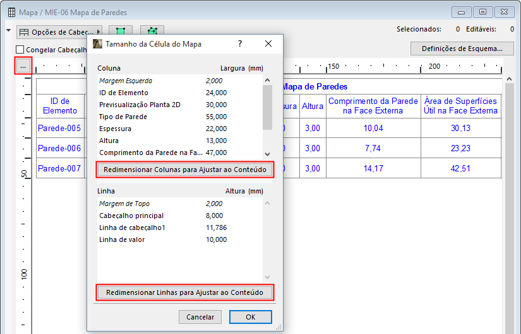Click Parede-005 cell in schedule
Screen dimensions: 521x334
[59, 128]
